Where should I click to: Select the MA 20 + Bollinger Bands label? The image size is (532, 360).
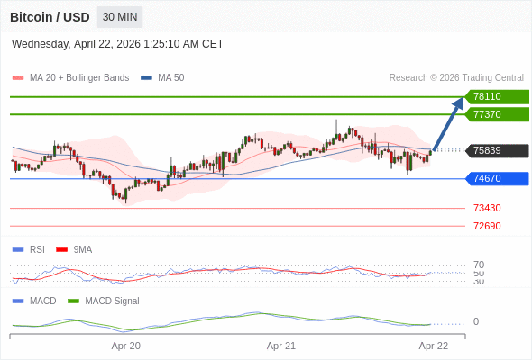79,78
